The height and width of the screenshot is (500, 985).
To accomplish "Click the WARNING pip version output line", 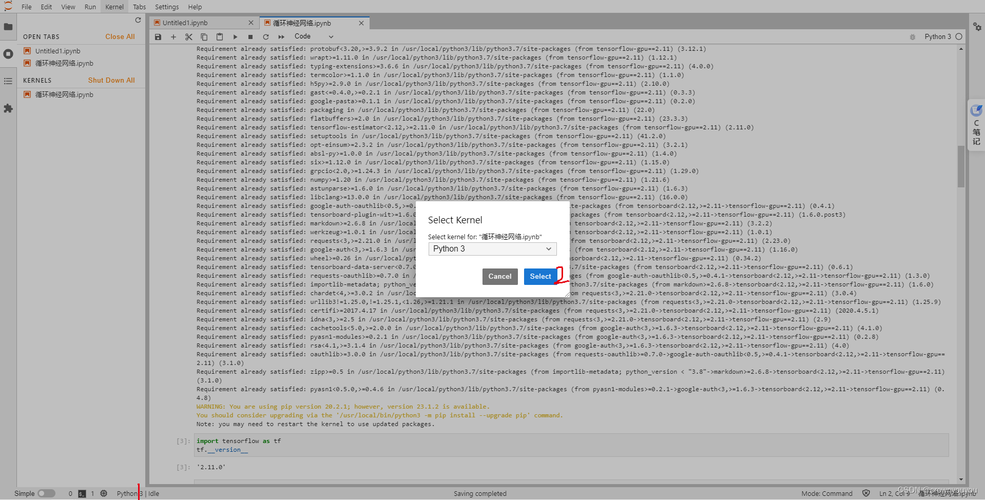I will coord(343,407).
